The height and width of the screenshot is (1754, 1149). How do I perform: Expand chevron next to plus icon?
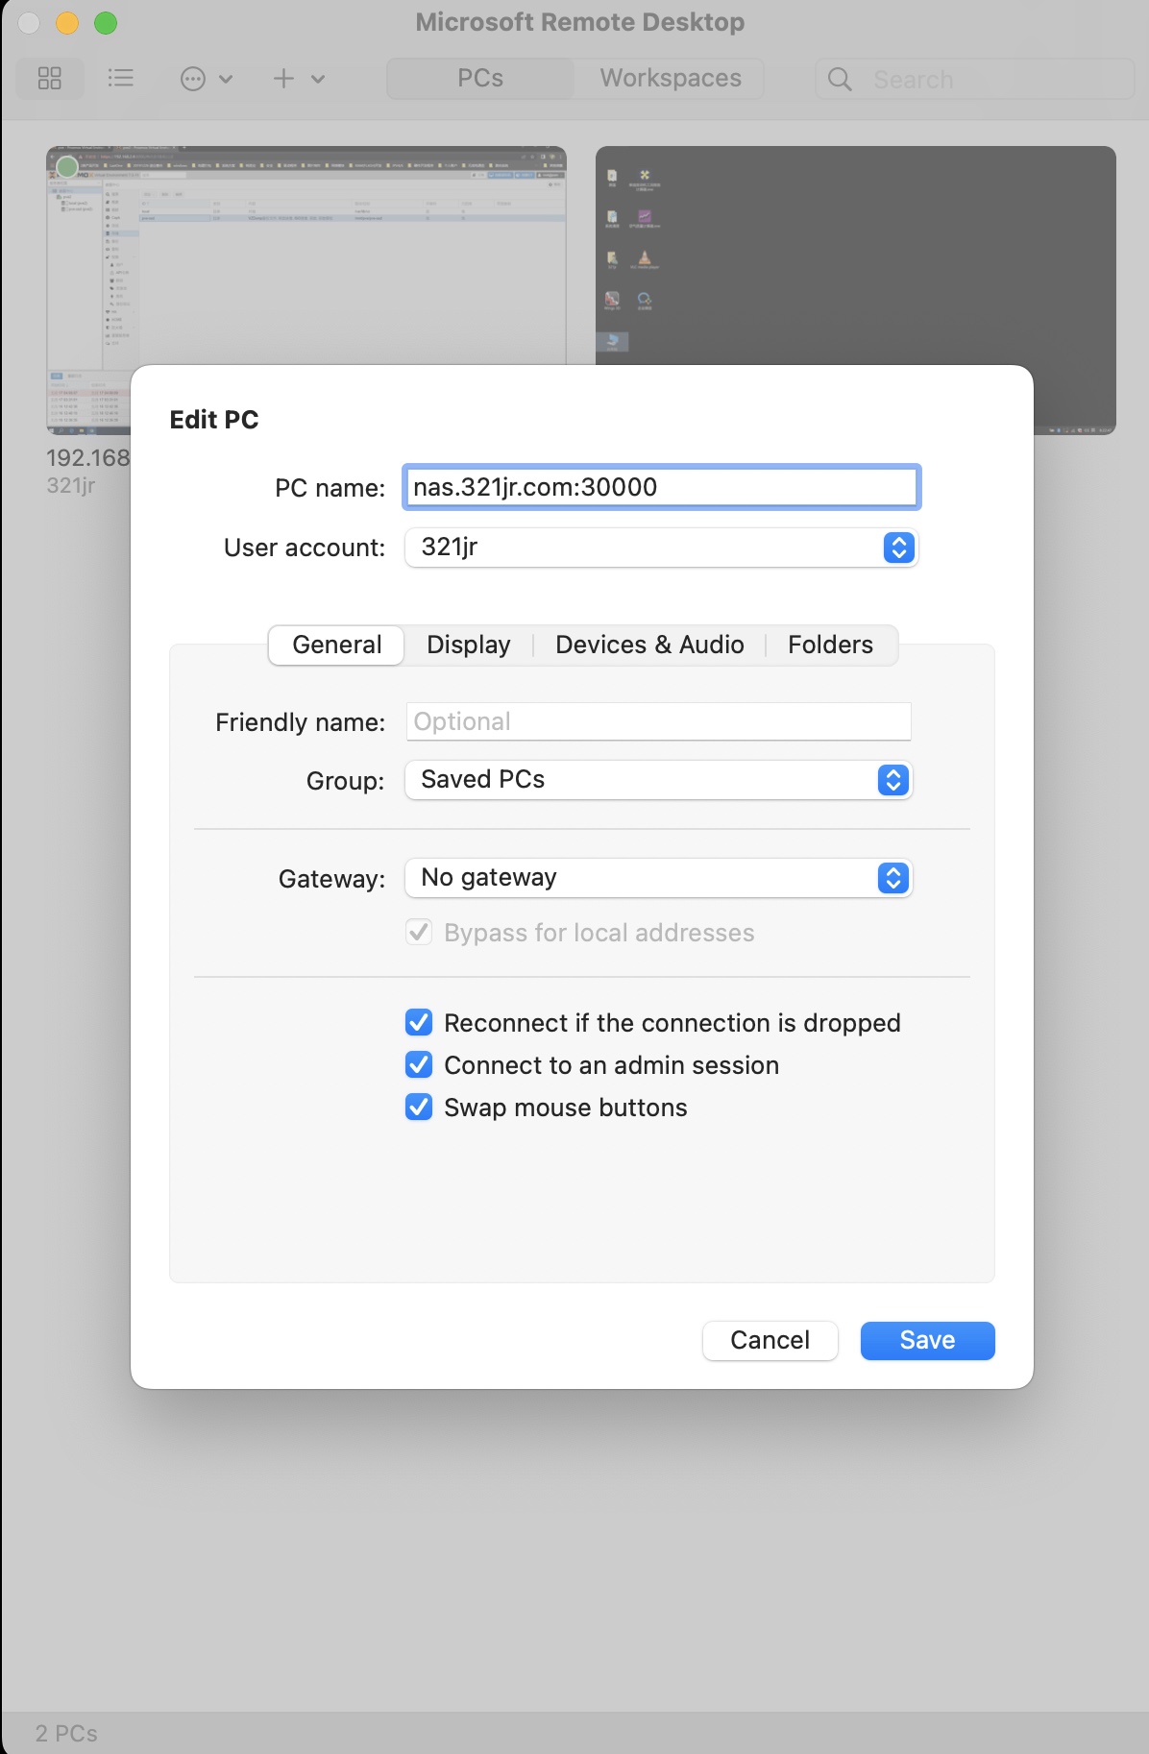click(x=318, y=79)
